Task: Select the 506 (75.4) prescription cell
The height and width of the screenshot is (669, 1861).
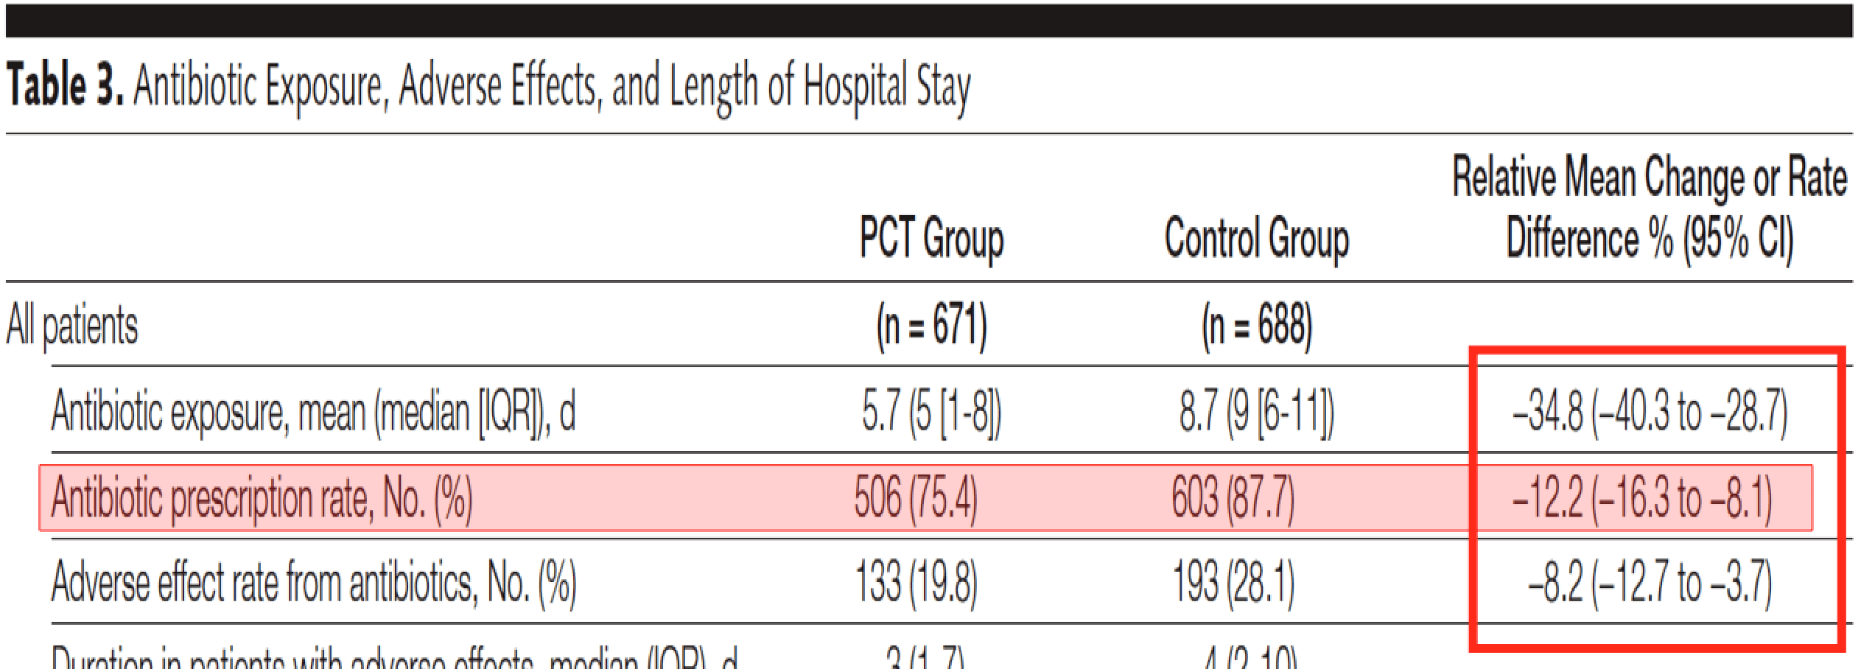Action: pyautogui.click(x=916, y=498)
